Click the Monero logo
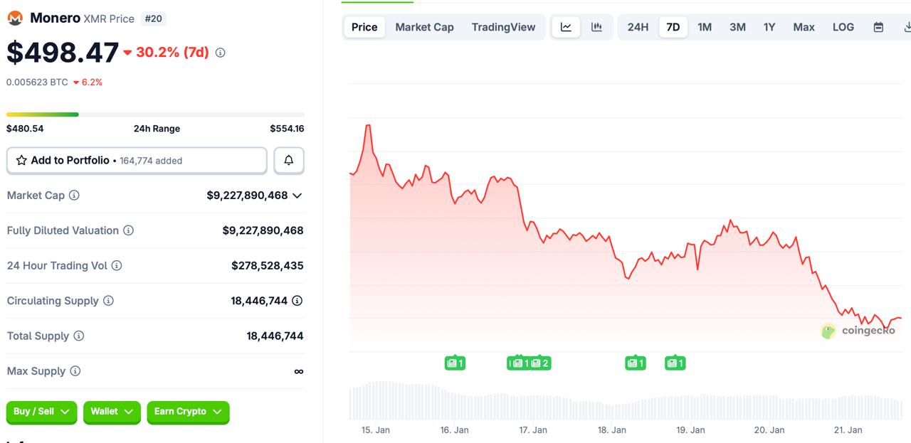The width and height of the screenshot is (911, 443). point(14,18)
